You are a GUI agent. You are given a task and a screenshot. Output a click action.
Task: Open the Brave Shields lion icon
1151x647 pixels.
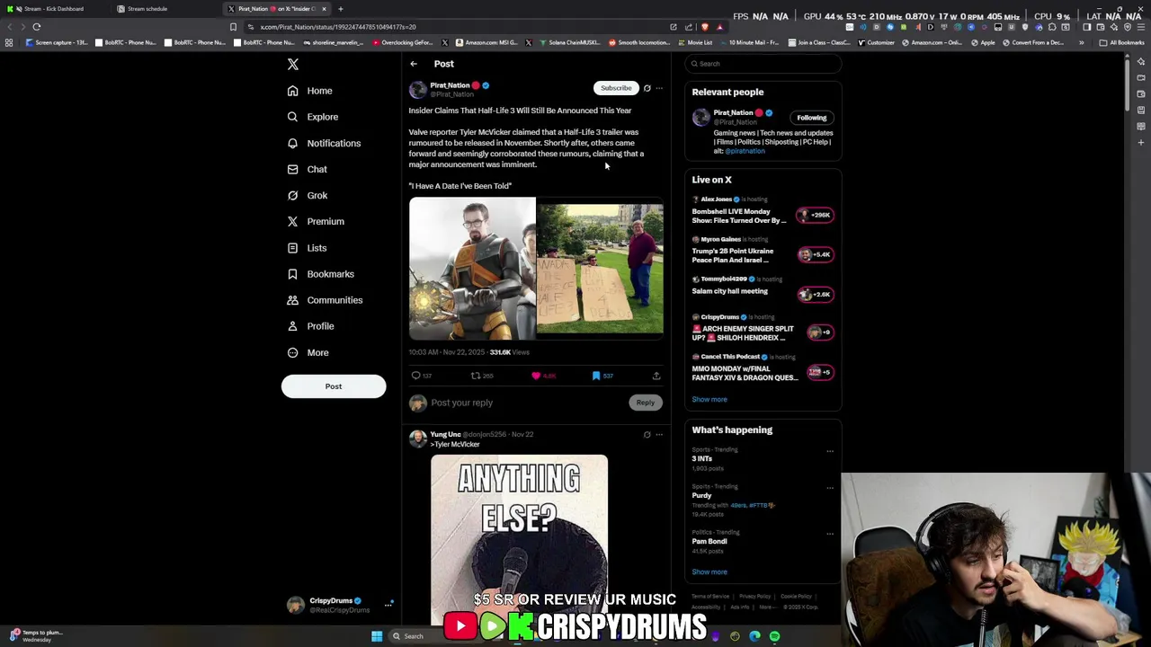click(704, 27)
